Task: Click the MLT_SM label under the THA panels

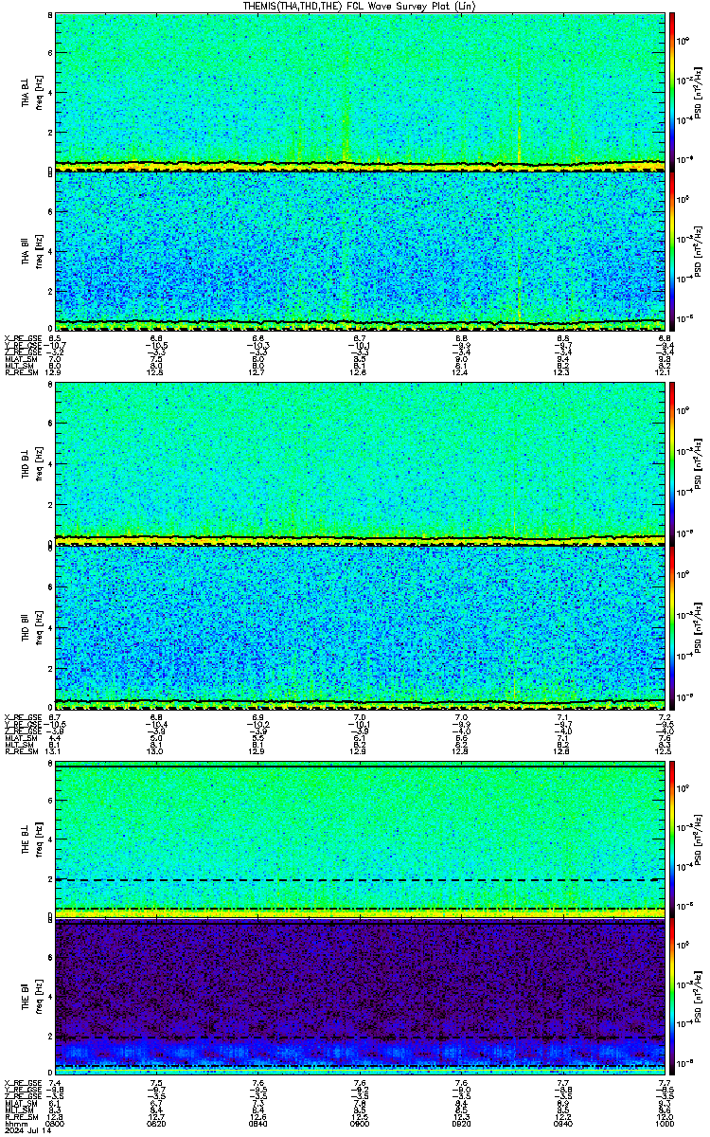Action: pos(18,365)
